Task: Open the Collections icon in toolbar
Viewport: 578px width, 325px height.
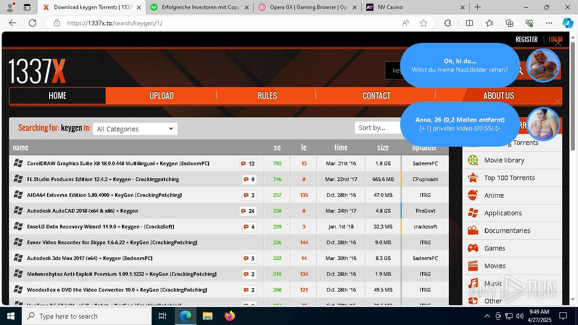Action: (x=509, y=23)
